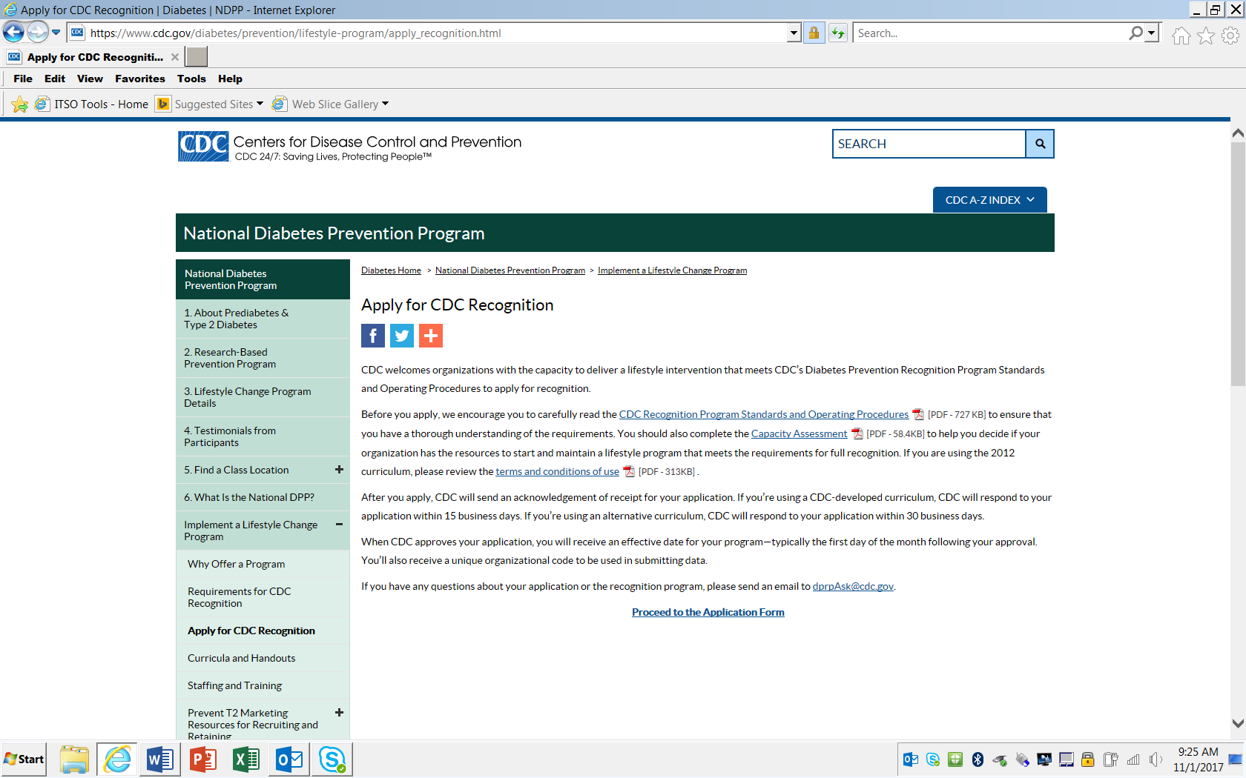
Task: Select the Apply for CDC Recognition tab
Action: 93,57
